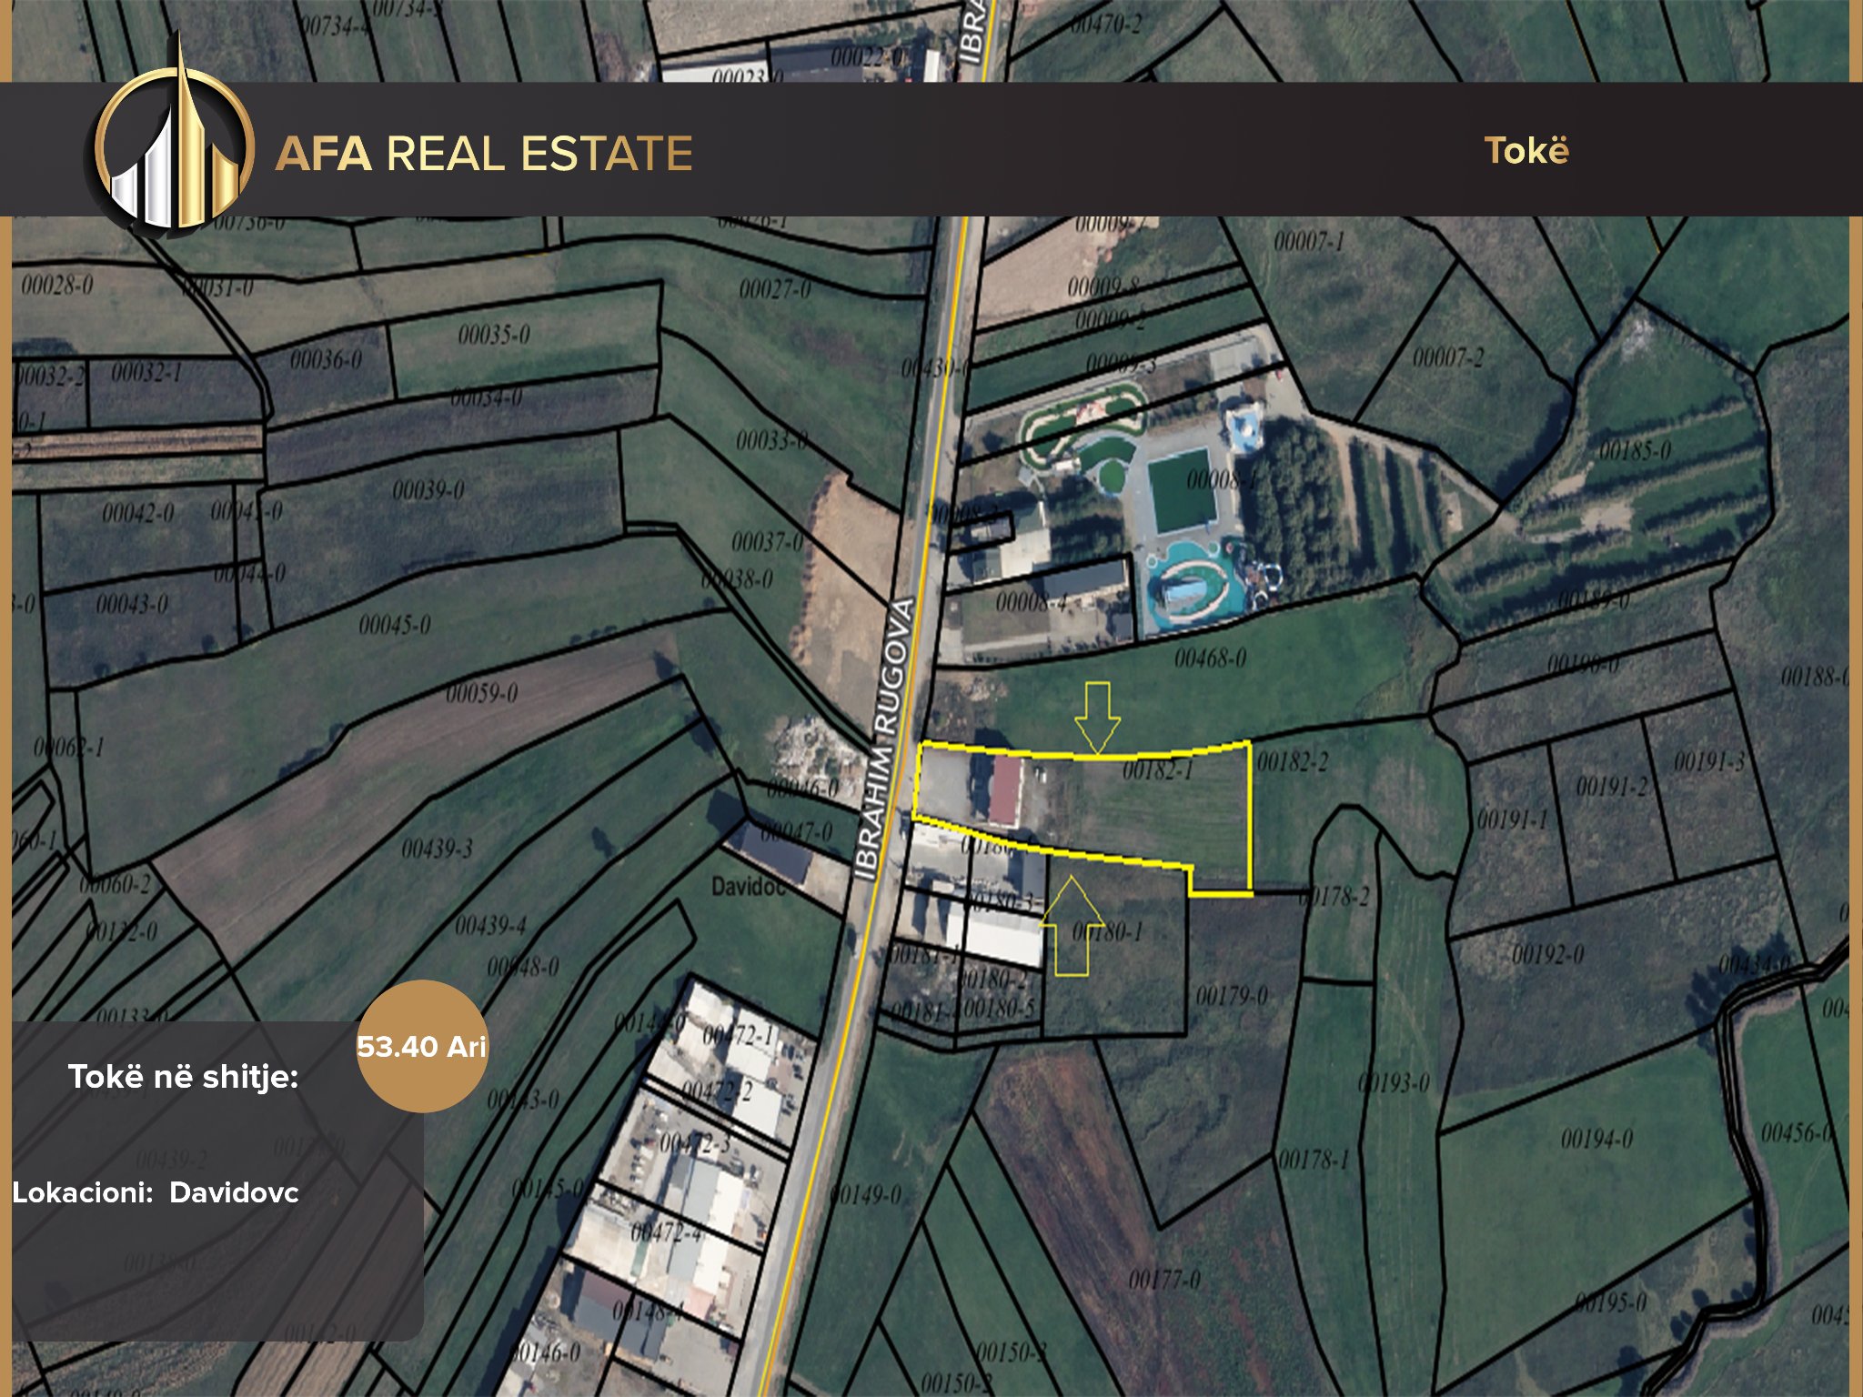Image resolution: width=1863 pixels, height=1397 pixels.
Task: Click parcel label 00178-1
Action: (x=1314, y=1160)
